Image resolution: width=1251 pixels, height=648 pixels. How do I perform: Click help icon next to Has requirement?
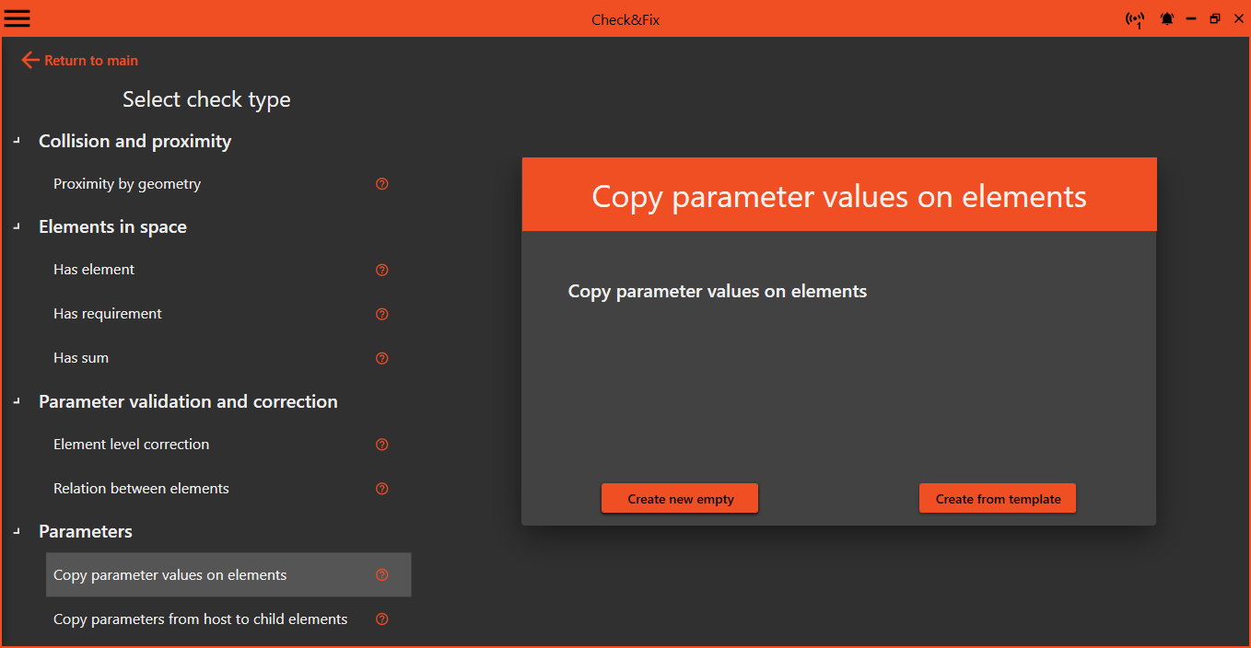click(x=382, y=314)
